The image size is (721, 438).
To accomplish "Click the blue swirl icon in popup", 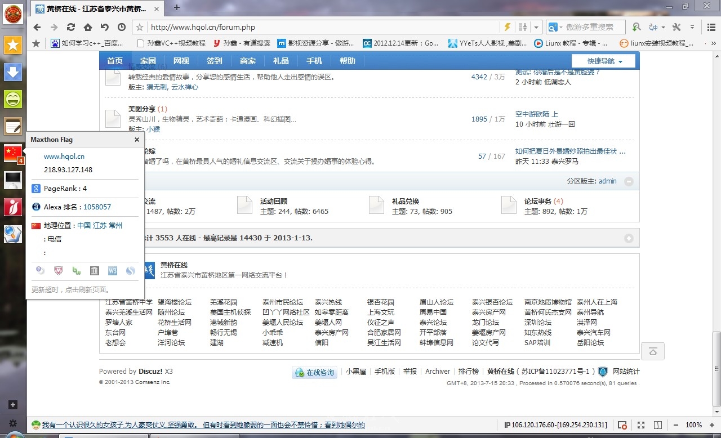I will 130,271.
